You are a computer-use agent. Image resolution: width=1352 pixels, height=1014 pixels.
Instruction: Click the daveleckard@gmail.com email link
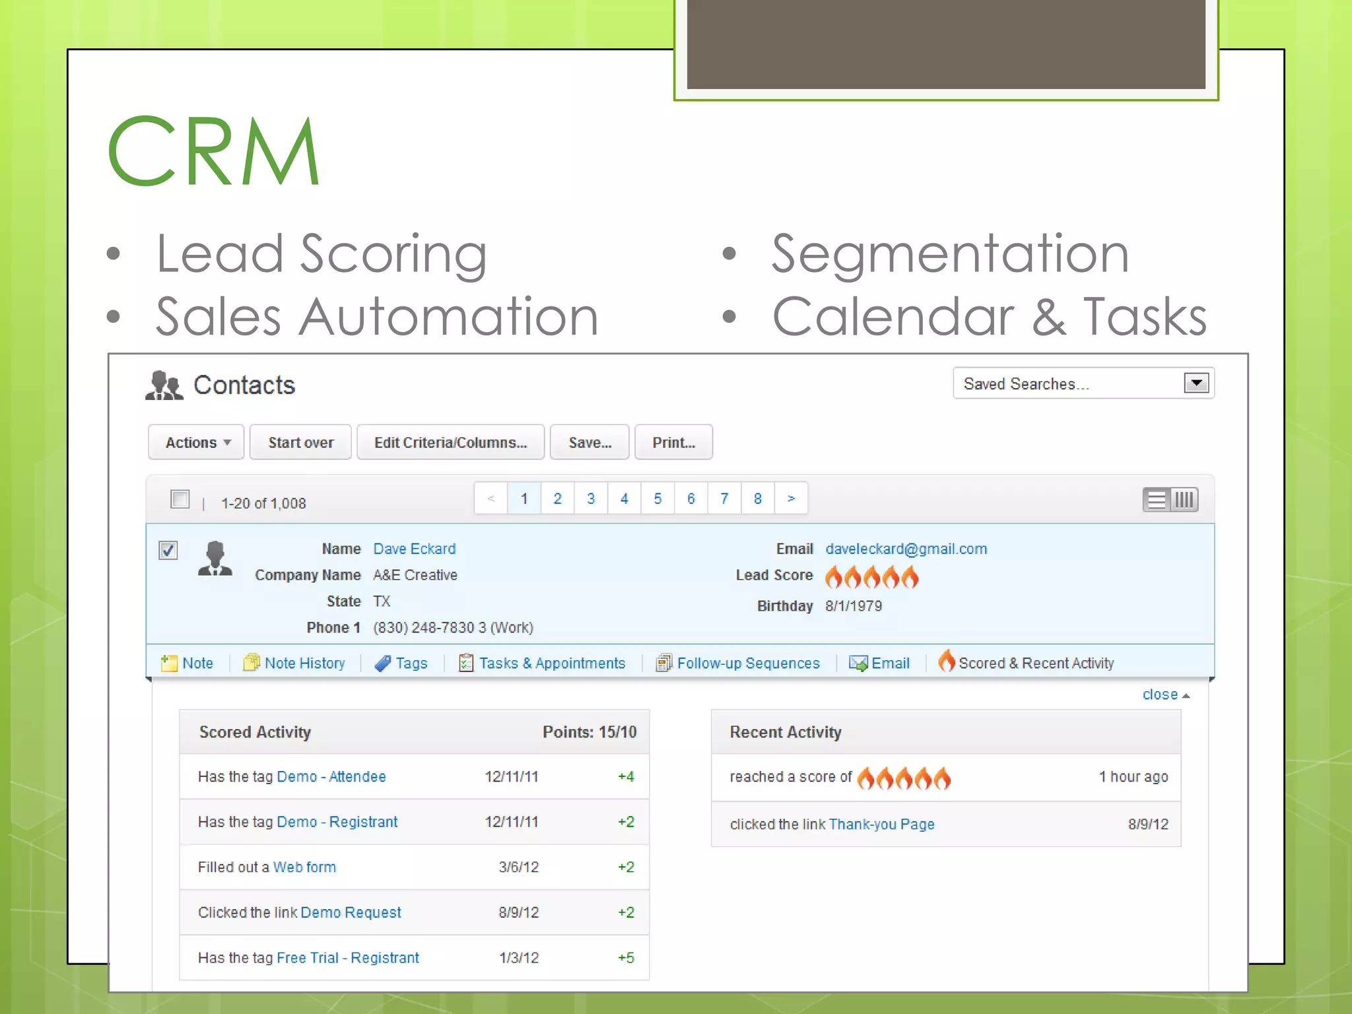pos(906,549)
